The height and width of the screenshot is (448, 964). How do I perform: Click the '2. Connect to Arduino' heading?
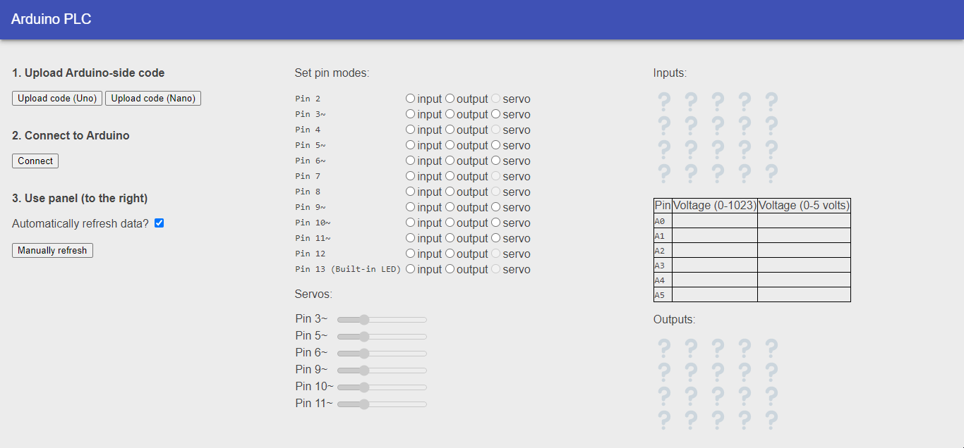[x=71, y=135]
